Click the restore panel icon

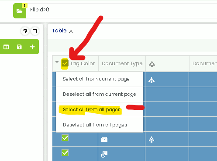click(24, 31)
